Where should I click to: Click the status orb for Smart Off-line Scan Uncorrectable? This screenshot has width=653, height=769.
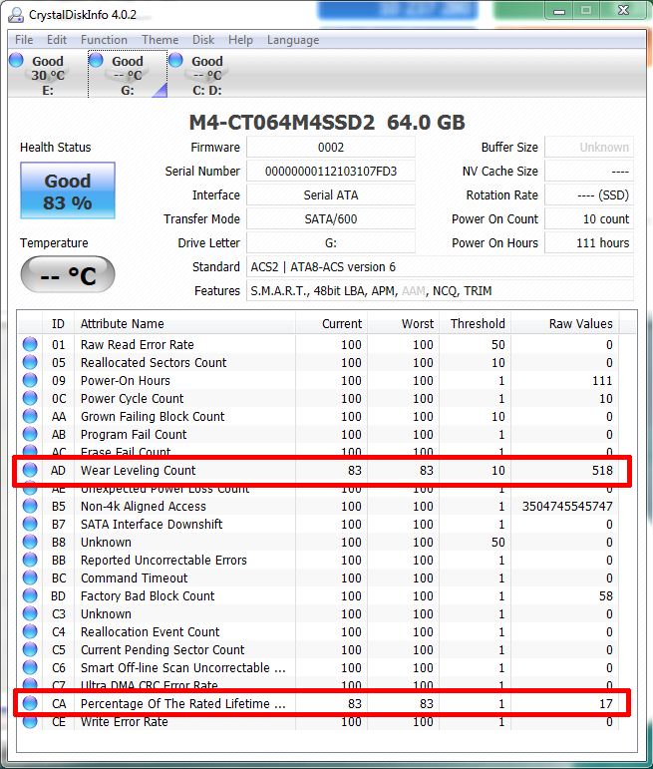pos(30,667)
